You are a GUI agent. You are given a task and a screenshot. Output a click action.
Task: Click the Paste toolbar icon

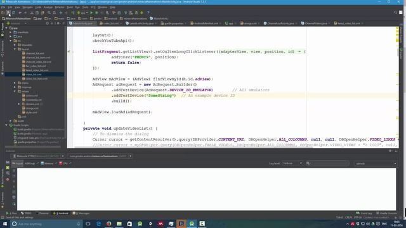click(x=43, y=13)
